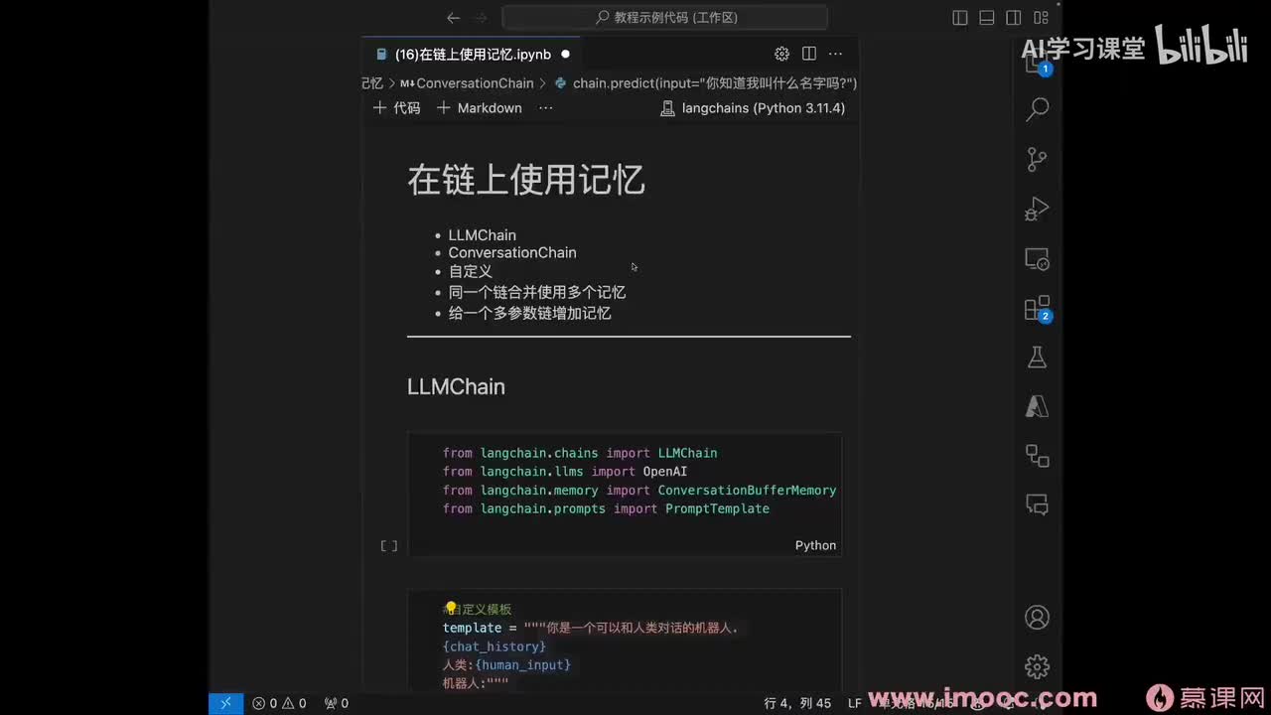Open the Manage gear in activity bar
This screenshot has height=715, width=1271.
[x=1037, y=666]
